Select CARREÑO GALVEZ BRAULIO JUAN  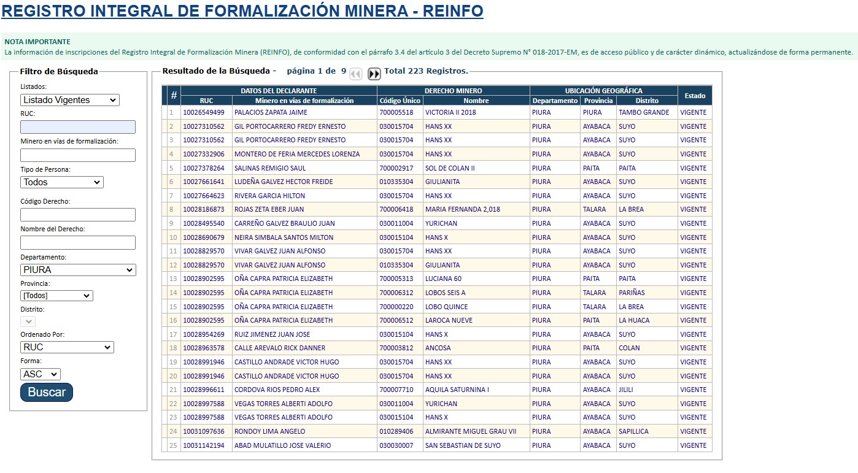pos(285,223)
